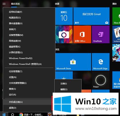This screenshot has width=120, height=116.
Task: Open 设备管理器(M) entry
Action: click(x=29, y=35)
